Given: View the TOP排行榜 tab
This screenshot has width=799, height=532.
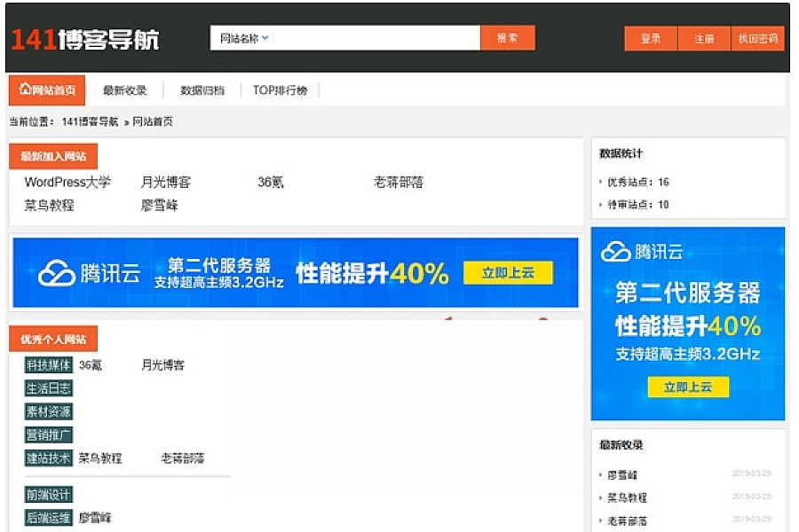Looking at the screenshot, I should point(280,90).
